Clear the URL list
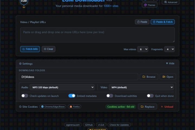 point(48,49)
